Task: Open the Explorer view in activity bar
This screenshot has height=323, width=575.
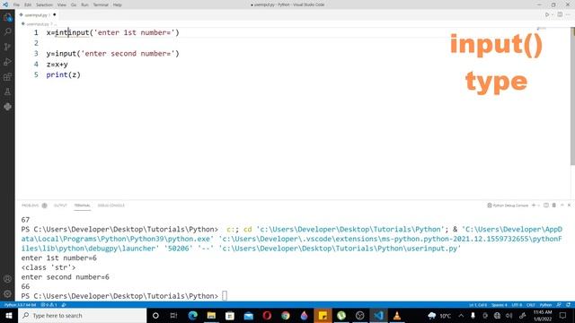Action: pos(7,17)
